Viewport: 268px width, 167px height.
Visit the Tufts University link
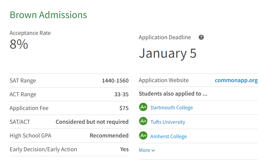pyautogui.click(x=168, y=122)
